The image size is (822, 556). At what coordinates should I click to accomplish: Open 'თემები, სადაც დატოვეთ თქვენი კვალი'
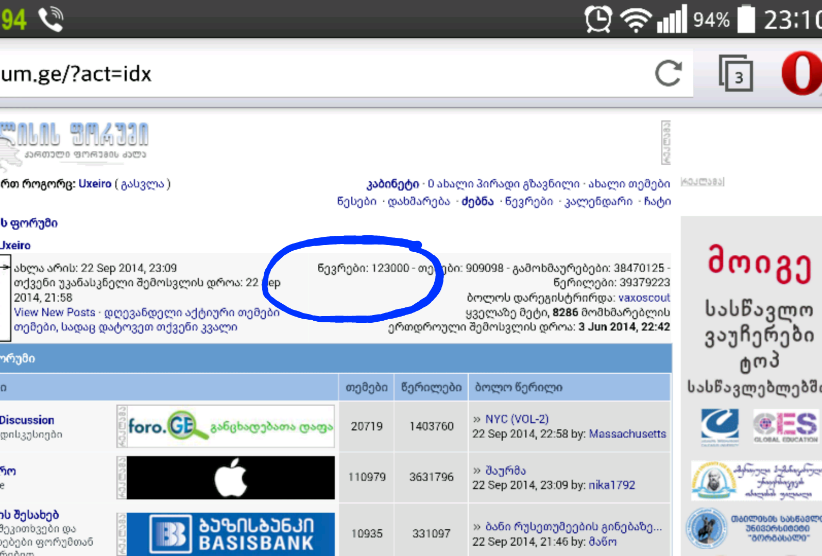tap(126, 327)
